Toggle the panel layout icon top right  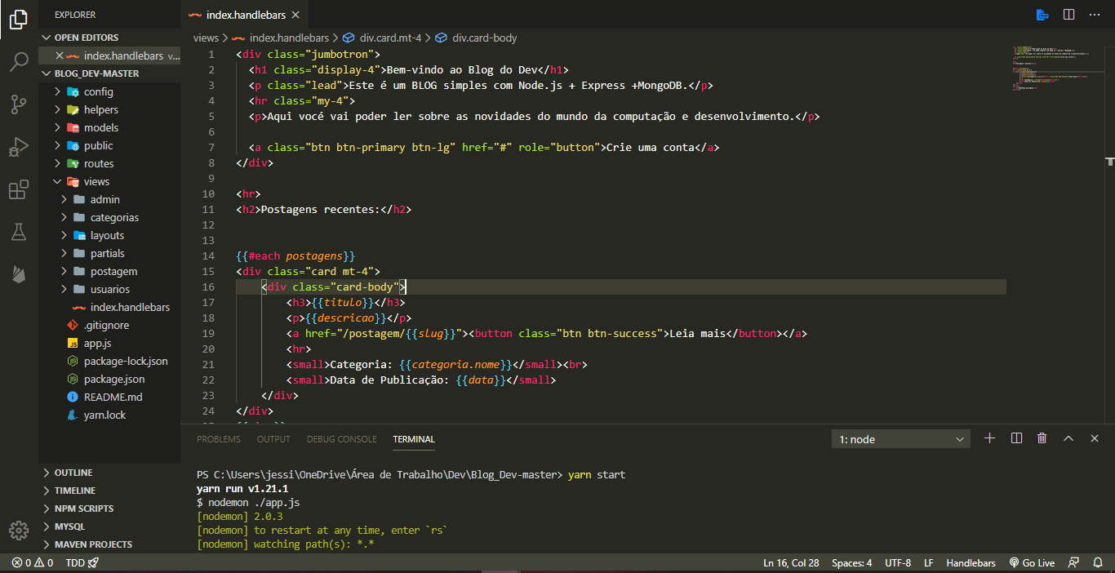point(1068,14)
